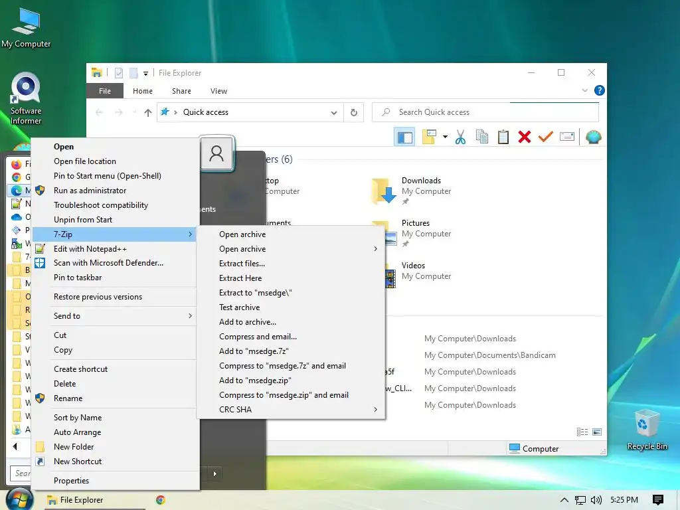Click the Windows Start orb button
The image size is (680, 510).
pos(20,499)
